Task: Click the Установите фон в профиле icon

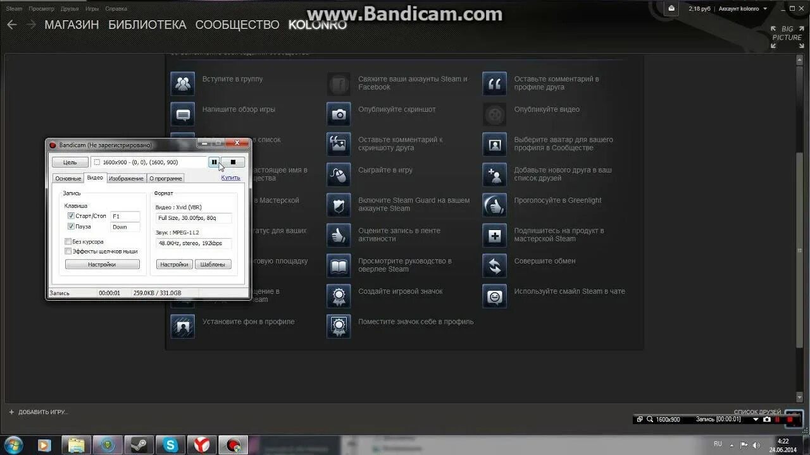Action: click(183, 326)
